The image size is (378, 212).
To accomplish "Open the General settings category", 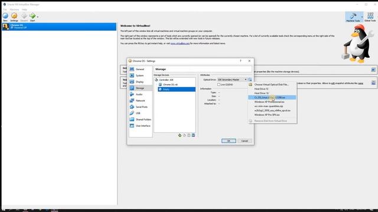I will point(141,69).
